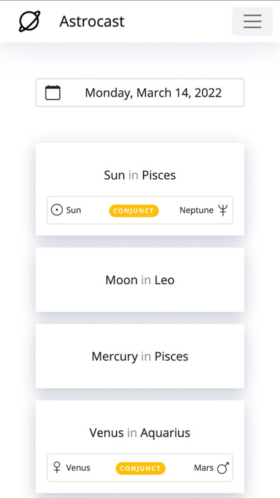Expand the Sun conjunct Neptune aspect row

point(140,210)
